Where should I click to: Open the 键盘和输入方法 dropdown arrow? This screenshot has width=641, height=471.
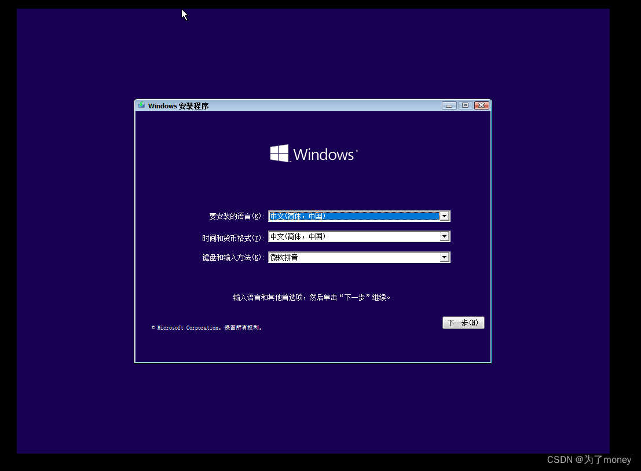coord(444,257)
